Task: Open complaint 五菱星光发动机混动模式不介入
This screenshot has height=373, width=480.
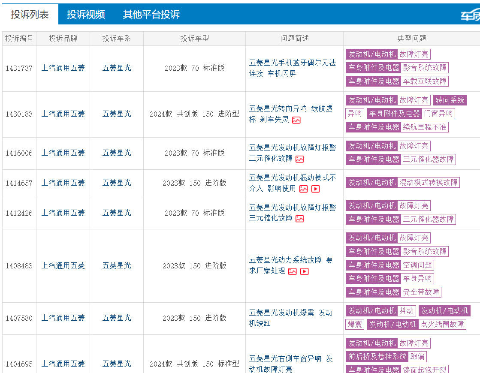Action: pos(293,183)
